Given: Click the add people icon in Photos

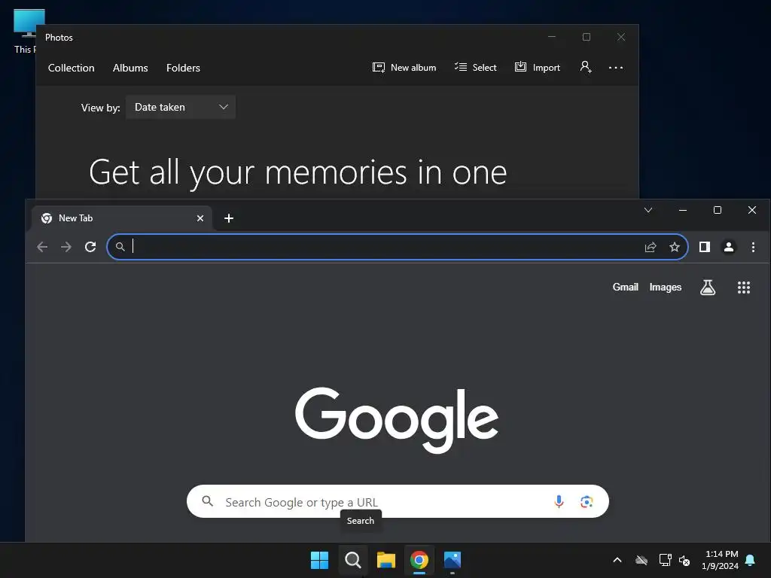Looking at the screenshot, I should (586, 67).
